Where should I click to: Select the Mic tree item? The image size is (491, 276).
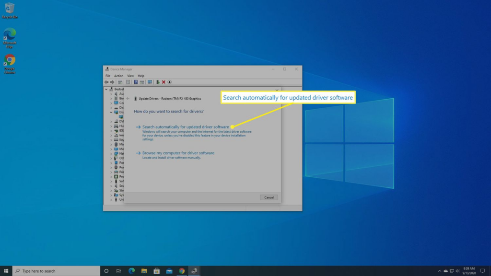(119, 144)
